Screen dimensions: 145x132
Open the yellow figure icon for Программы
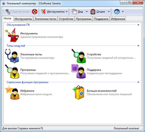coord(12,71)
